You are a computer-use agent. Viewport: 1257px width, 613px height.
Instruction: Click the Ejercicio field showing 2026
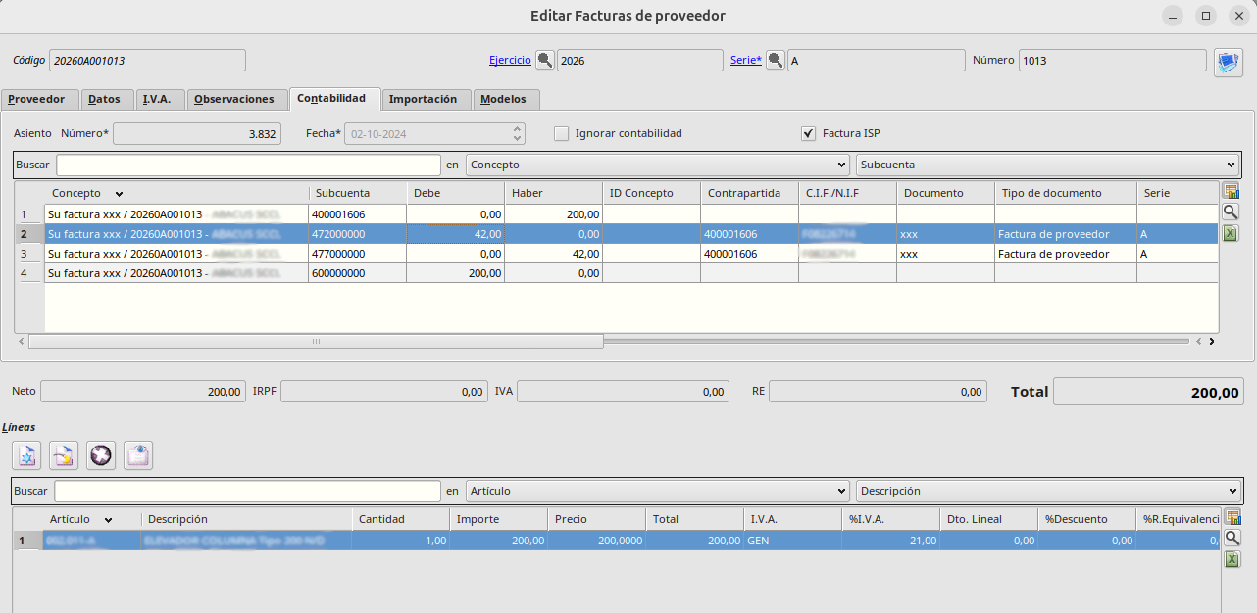click(x=640, y=60)
